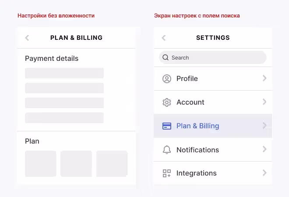Select the Account label
289x197 pixels.
[190, 102]
